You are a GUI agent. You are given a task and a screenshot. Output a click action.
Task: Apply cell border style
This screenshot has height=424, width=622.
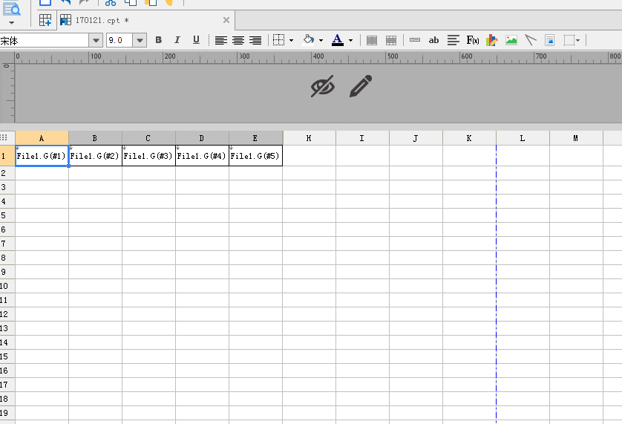tap(278, 40)
